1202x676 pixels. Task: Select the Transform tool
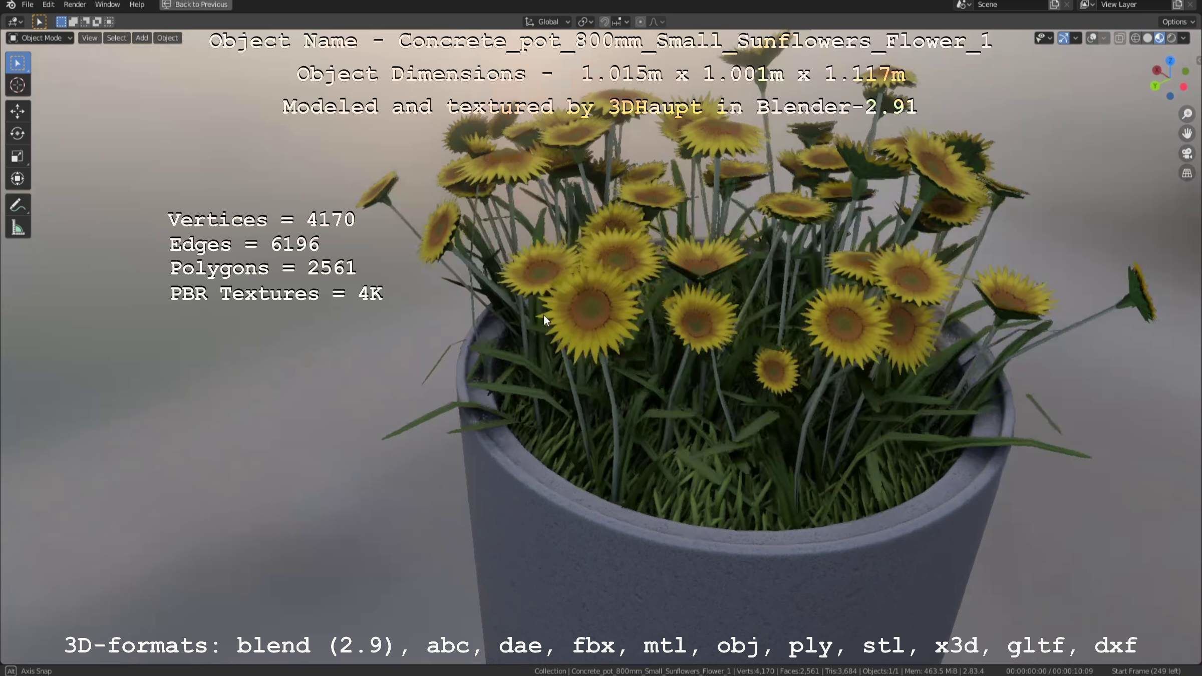tap(18, 179)
